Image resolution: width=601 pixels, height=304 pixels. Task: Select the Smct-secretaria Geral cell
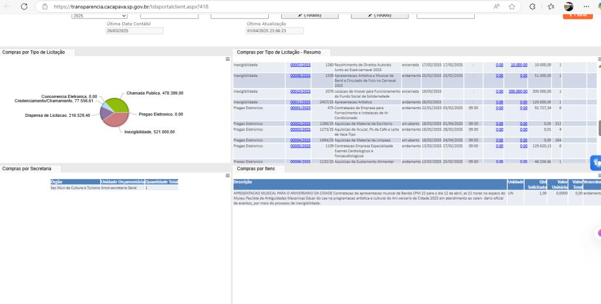[123, 188]
